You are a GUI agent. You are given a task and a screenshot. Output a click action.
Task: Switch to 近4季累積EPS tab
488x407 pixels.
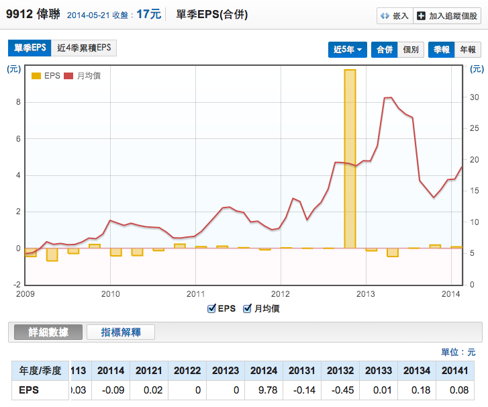coord(85,48)
